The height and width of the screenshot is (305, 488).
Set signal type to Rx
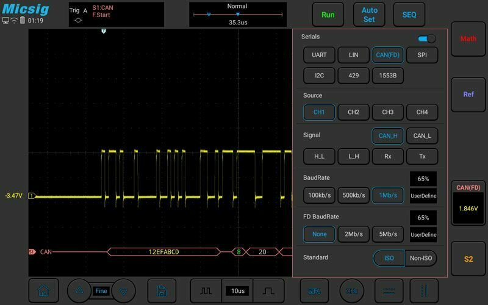pos(388,156)
